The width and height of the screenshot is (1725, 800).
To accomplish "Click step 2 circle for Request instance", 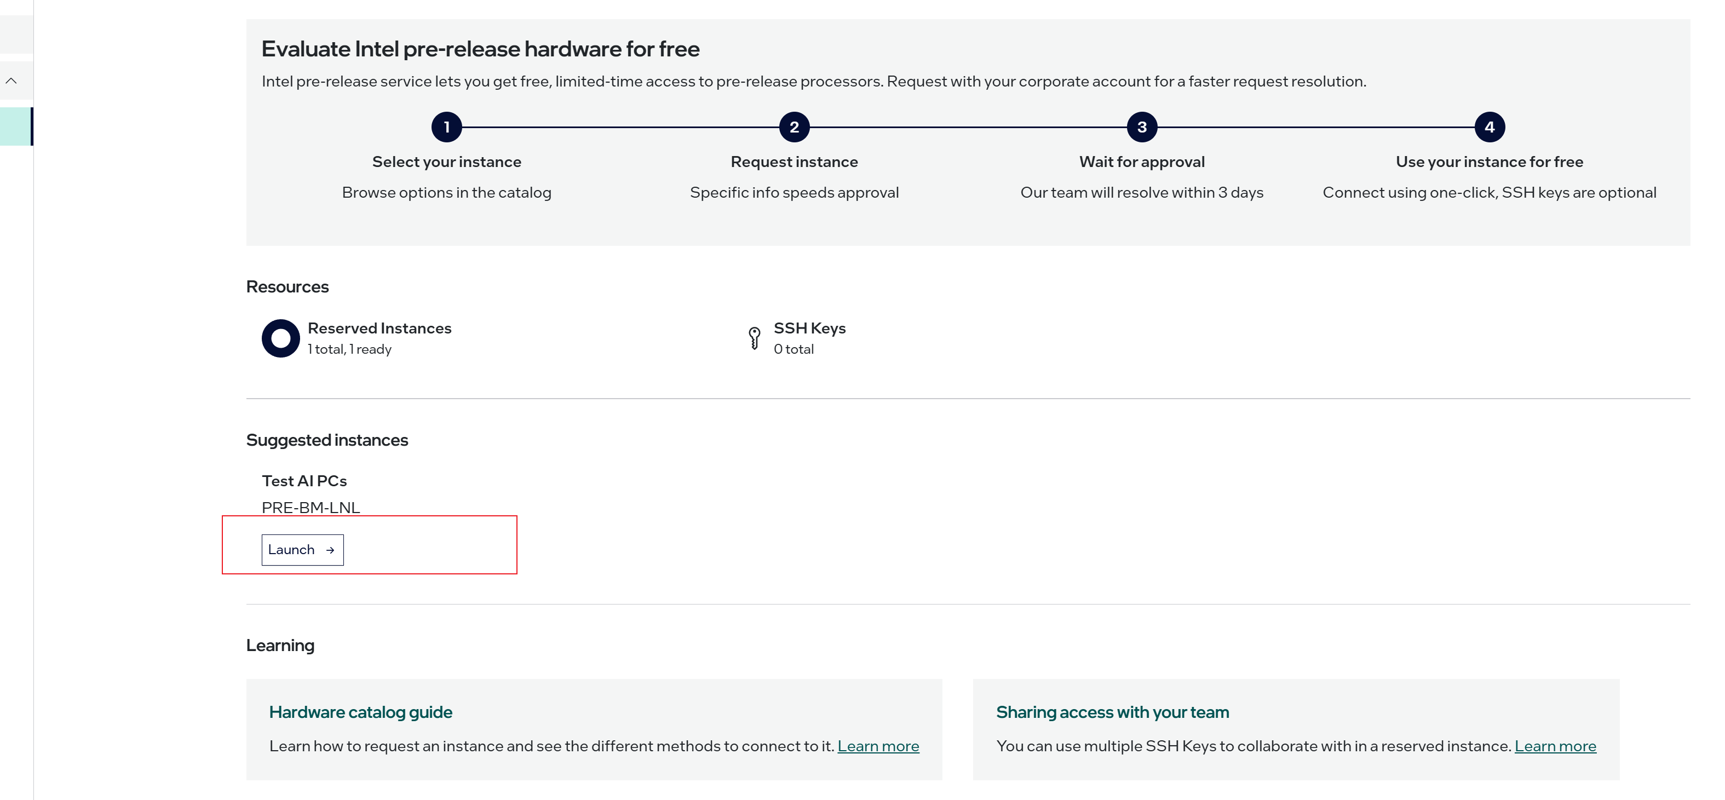I will click(x=794, y=127).
